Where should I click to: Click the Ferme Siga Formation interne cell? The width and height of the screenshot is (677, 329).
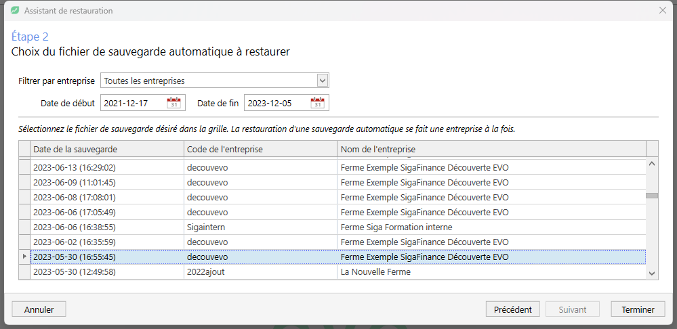click(491, 227)
